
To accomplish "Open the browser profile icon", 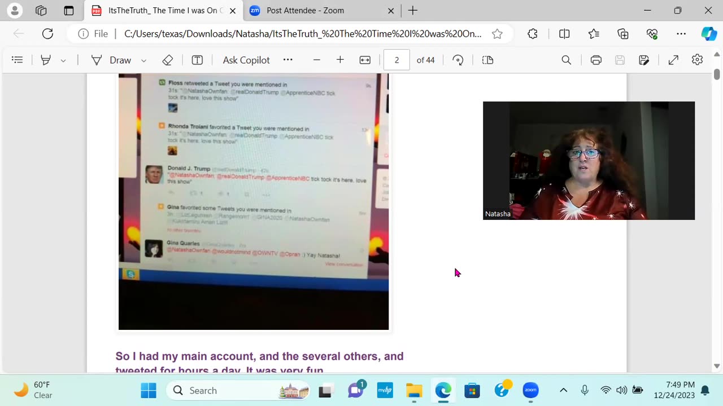I will 15,10.
